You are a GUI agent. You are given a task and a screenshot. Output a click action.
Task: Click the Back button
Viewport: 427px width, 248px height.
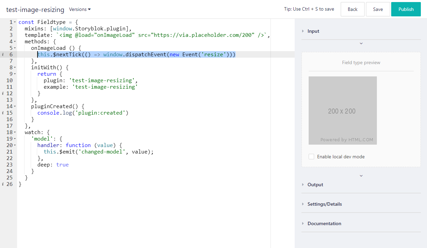pos(352,9)
